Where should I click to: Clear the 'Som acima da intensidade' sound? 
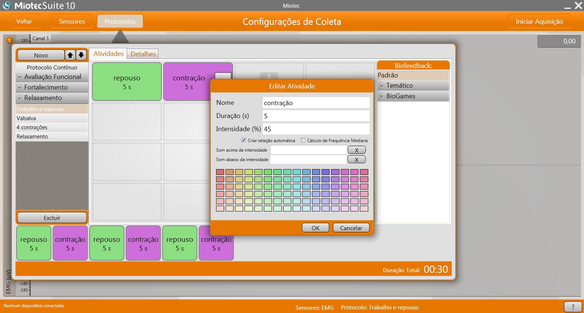(x=356, y=150)
